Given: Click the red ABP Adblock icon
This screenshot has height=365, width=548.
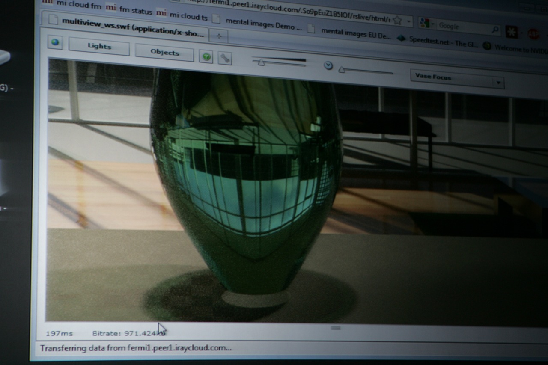Looking at the screenshot, I should point(533,34).
